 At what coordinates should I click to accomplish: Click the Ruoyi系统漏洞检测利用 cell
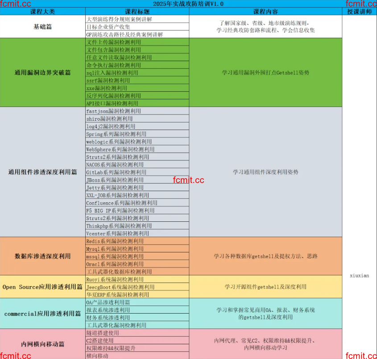click(137, 279)
